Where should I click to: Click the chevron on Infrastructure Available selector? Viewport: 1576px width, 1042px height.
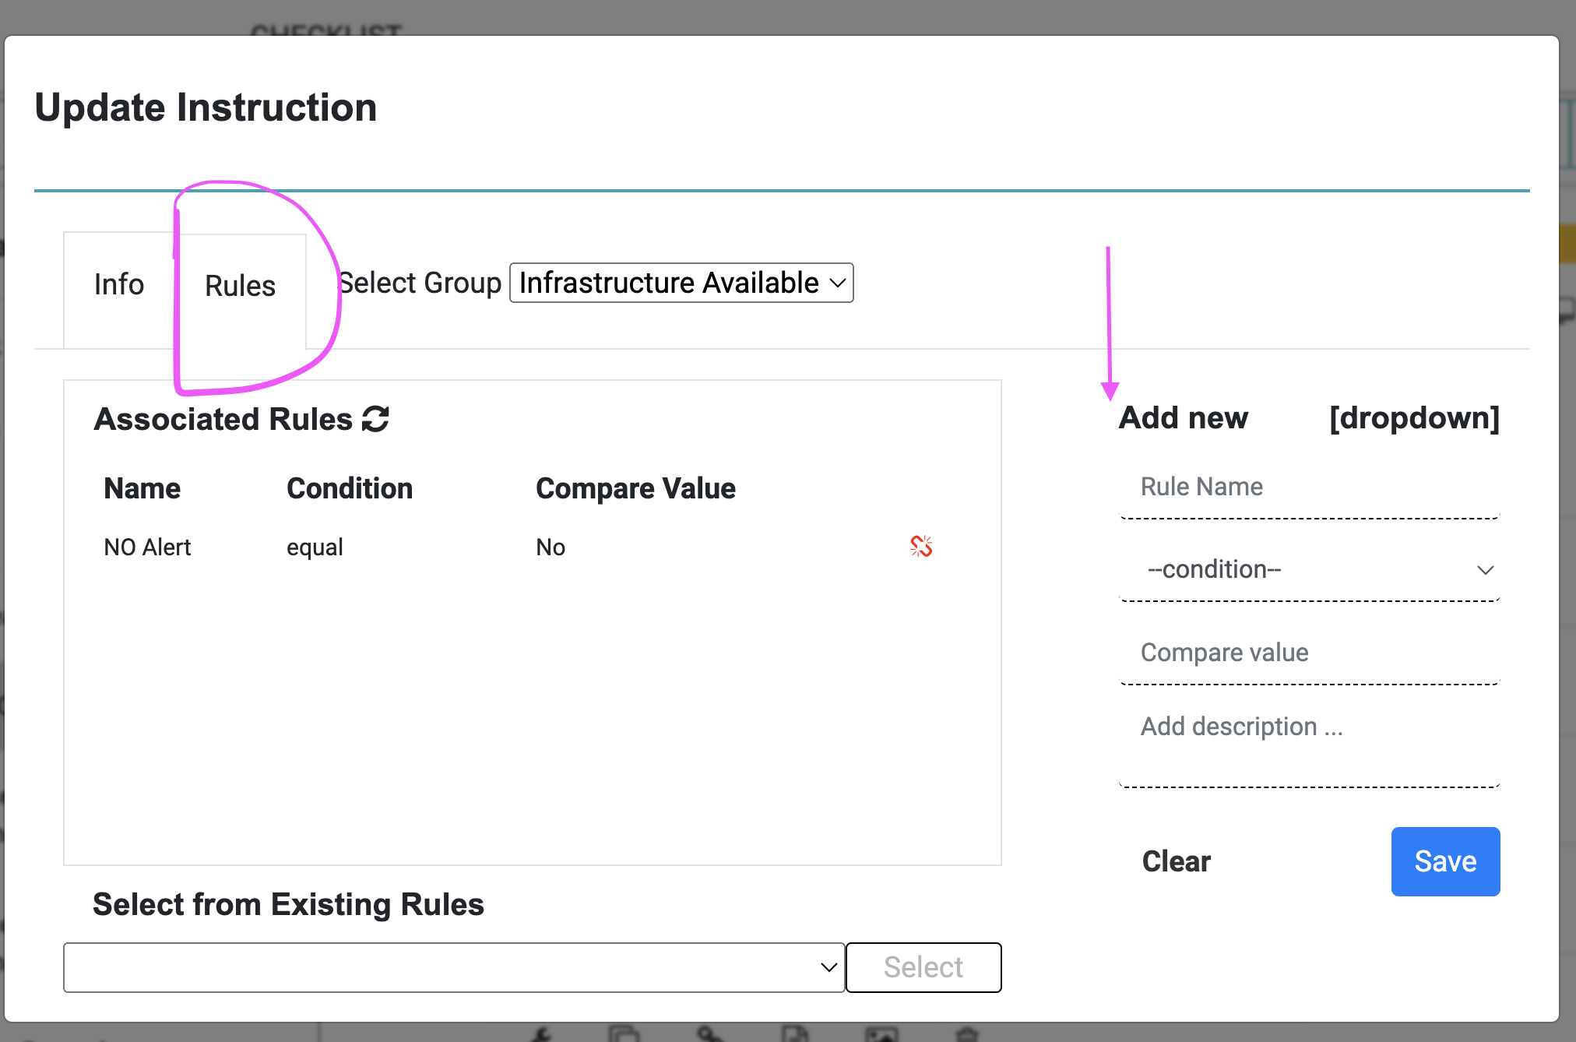point(835,283)
